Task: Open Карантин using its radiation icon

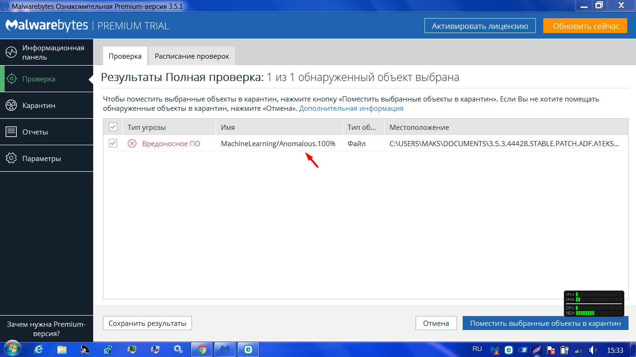Action: pos(11,106)
